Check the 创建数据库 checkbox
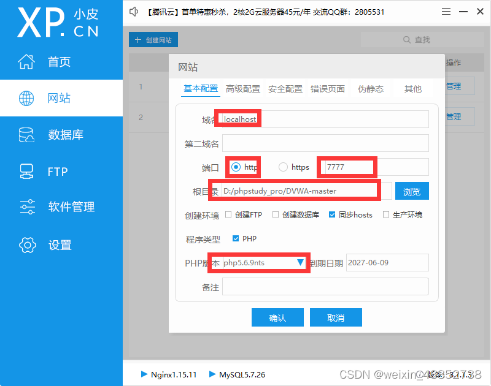The image size is (491, 386). 276,214
